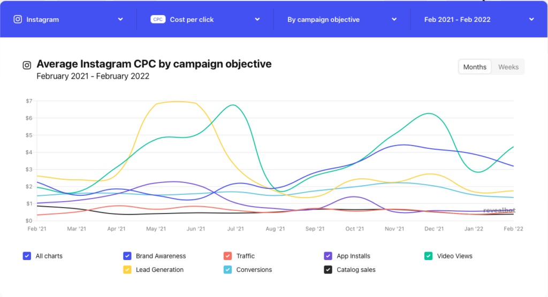Toggle the All charts checkbox

27,256
